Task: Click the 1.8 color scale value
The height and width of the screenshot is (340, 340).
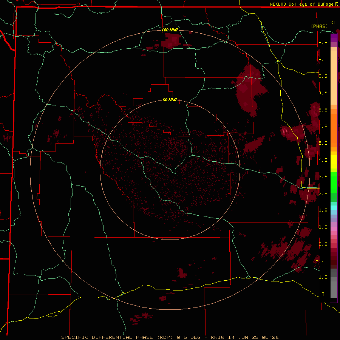Action: (323, 210)
